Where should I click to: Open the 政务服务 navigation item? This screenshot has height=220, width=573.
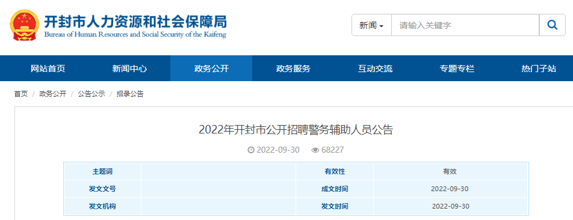(x=293, y=69)
